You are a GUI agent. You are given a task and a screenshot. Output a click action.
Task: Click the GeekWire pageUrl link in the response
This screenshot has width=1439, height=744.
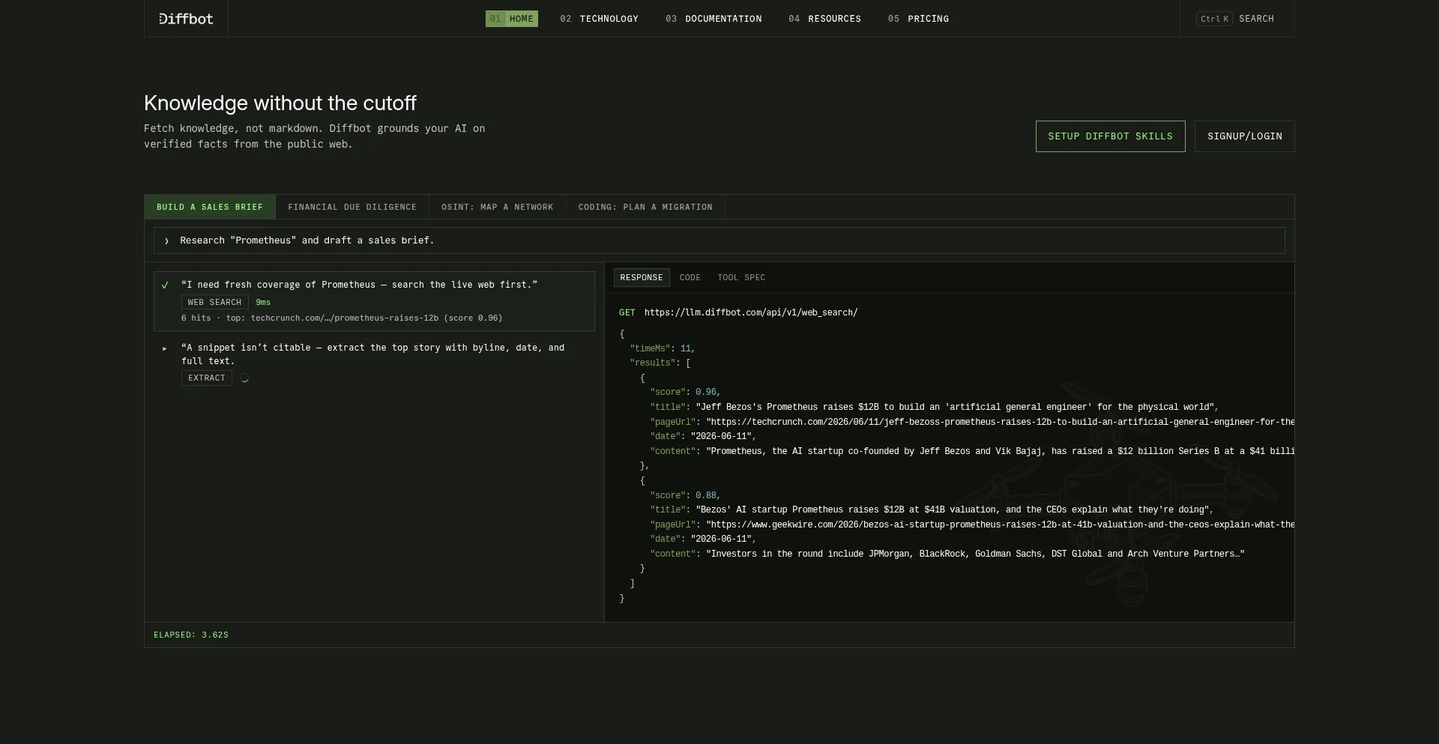1001,524
